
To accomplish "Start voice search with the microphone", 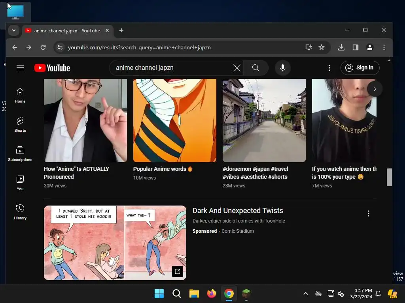I will click(x=283, y=68).
